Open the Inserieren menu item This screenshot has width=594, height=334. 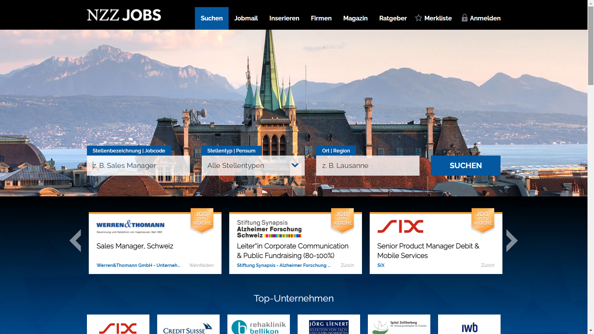[x=284, y=18]
